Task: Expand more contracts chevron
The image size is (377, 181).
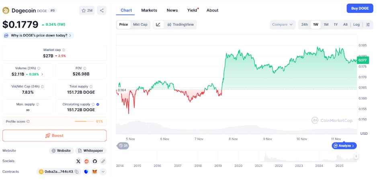Action: 103,172
